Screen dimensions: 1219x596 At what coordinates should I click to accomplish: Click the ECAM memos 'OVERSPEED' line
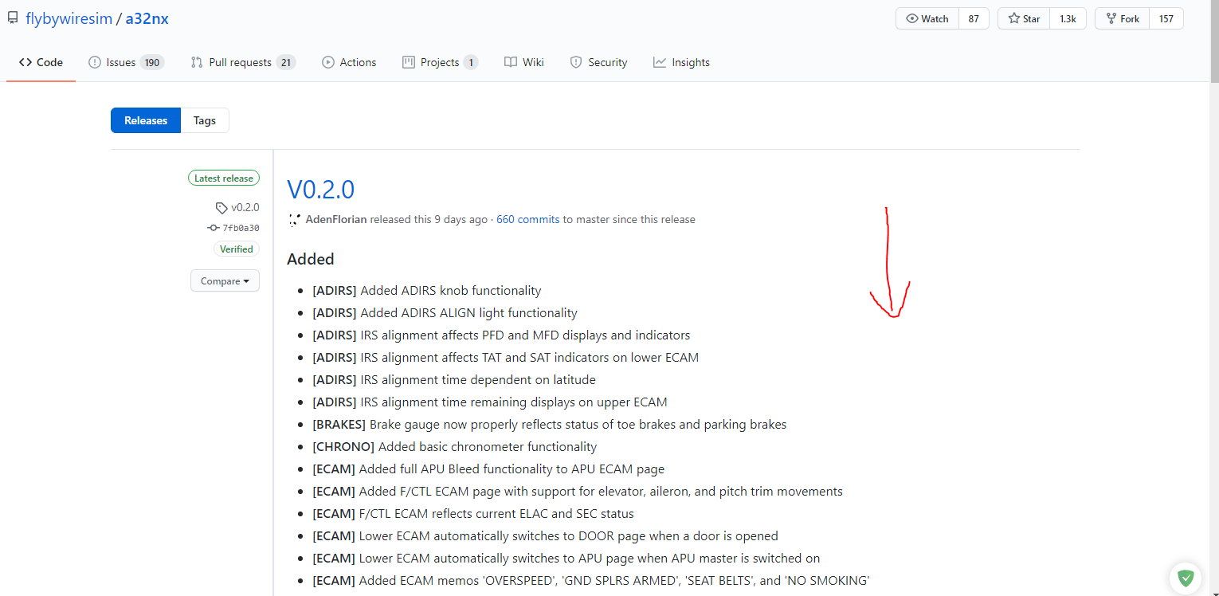coord(591,581)
